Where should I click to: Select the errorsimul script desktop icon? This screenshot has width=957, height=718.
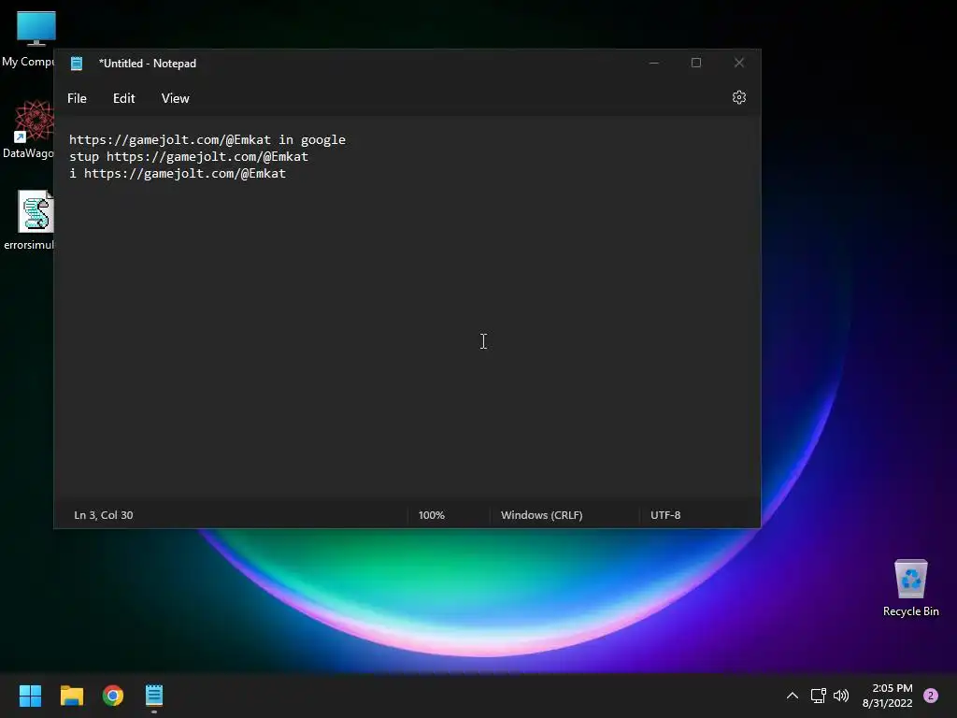pyautogui.click(x=29, y=220)
